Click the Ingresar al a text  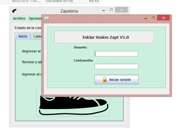pos(32,74)
